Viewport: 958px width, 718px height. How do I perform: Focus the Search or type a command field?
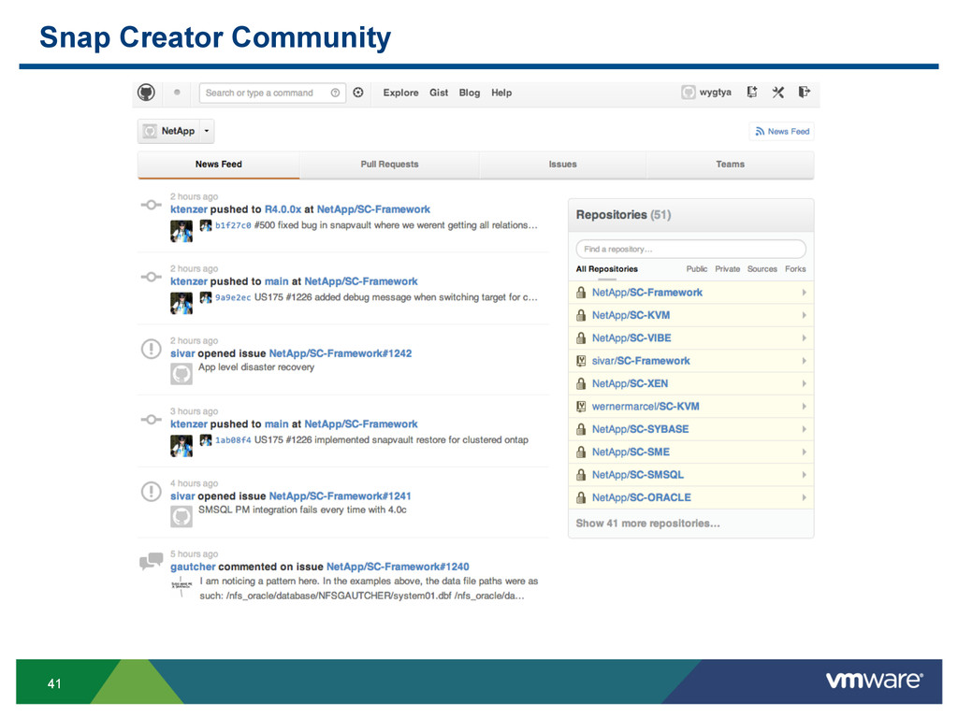coord(272,93)
